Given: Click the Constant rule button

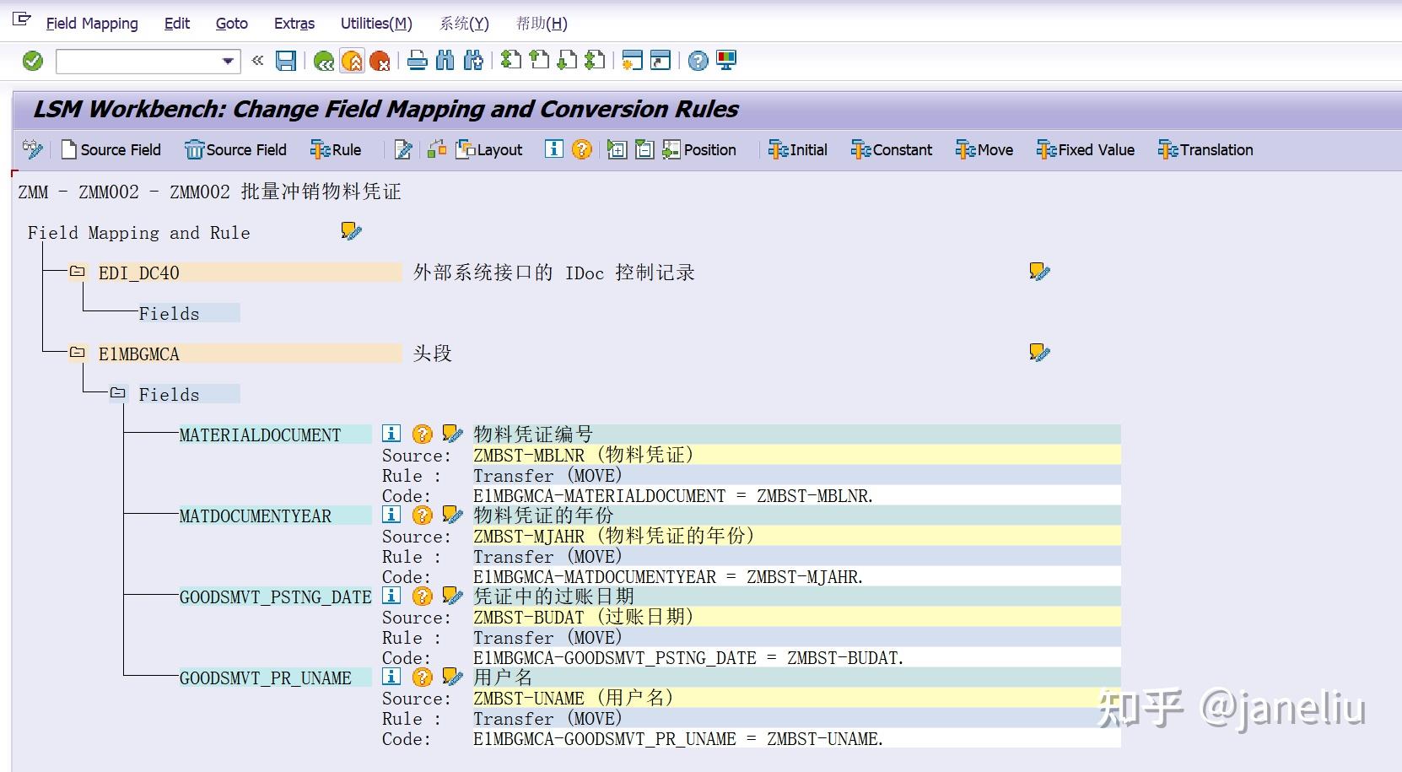Looking at the screenshot, I should coord(892,150).
